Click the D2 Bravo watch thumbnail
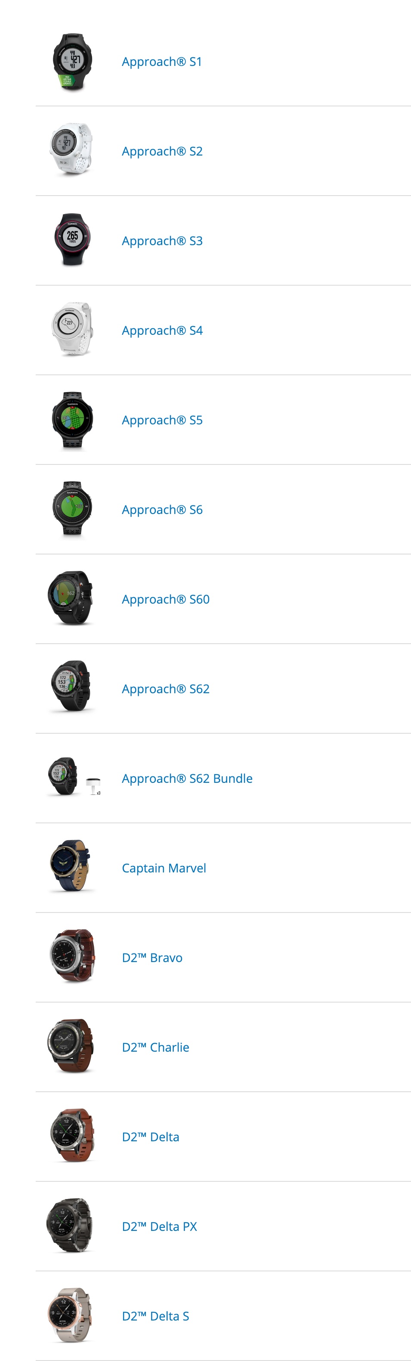The image size is (411, 1361). pyautogui.click(x=72, y=957)
